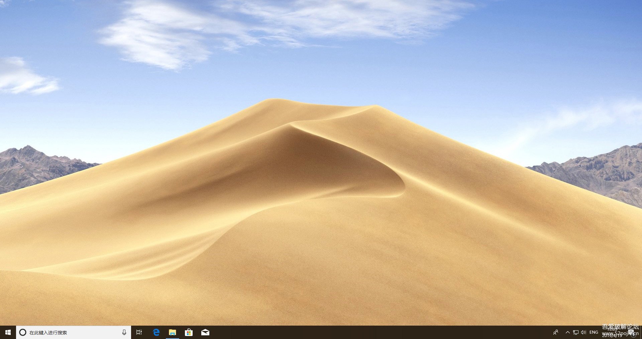
Task: Open the People icon in the taskbar
Action: (556, 332)
